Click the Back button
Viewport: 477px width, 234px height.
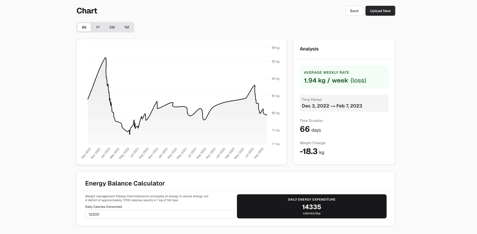pyautogui.click(x=354, y=11)
